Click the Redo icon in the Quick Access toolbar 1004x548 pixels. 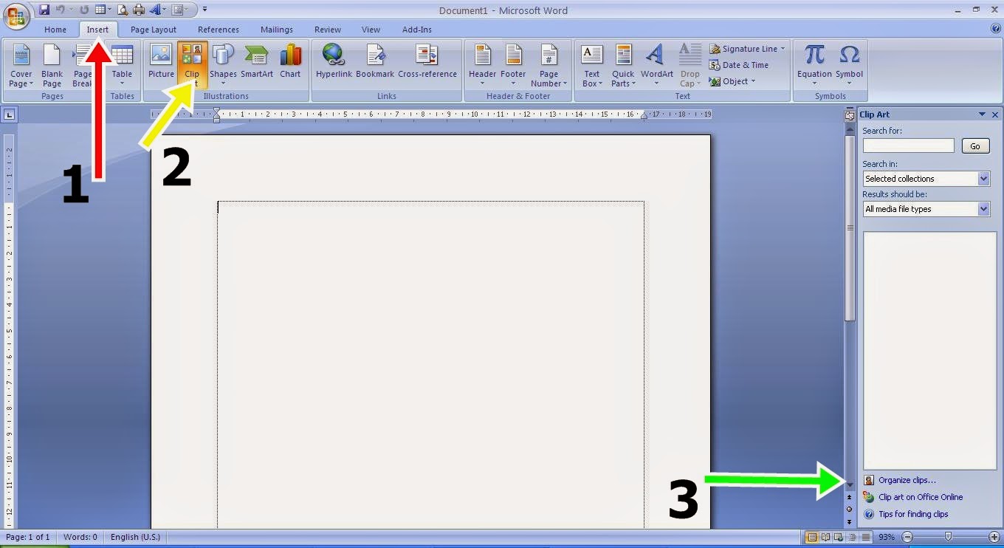83,10
